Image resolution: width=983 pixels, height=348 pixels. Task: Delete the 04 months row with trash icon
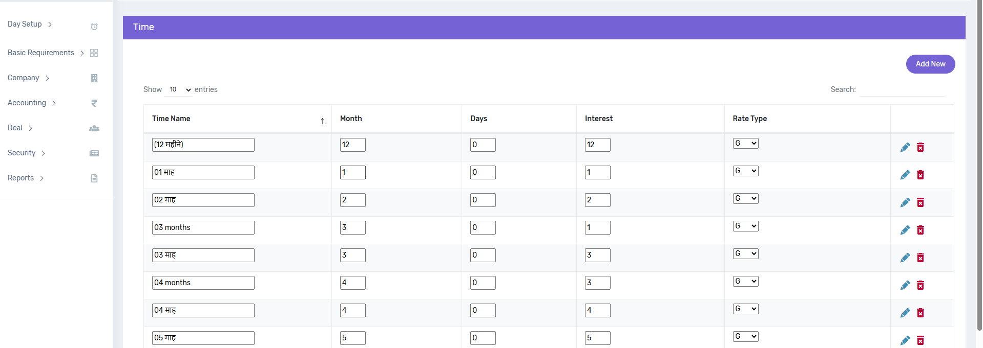921,285
